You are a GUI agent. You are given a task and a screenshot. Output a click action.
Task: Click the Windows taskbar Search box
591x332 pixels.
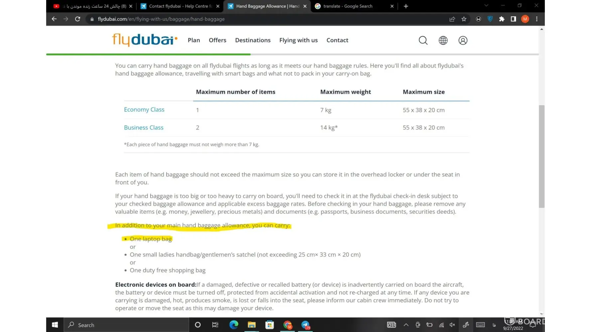pyautogui.click(x=126, y=325)
